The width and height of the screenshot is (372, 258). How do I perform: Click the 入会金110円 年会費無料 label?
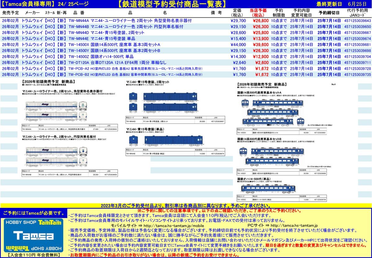click(x=34, y=256)
